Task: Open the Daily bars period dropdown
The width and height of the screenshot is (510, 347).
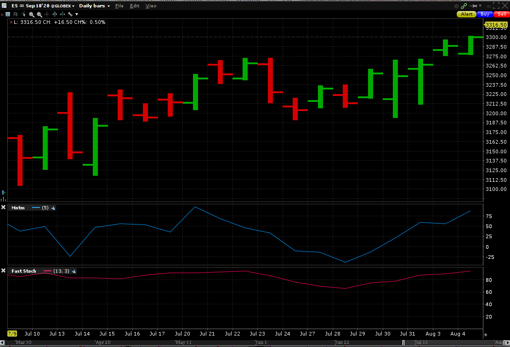Action: [94, 6]
